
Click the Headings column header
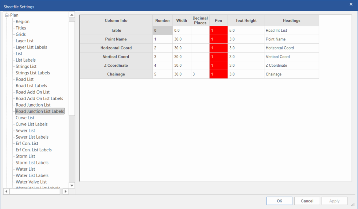(291, 21)
